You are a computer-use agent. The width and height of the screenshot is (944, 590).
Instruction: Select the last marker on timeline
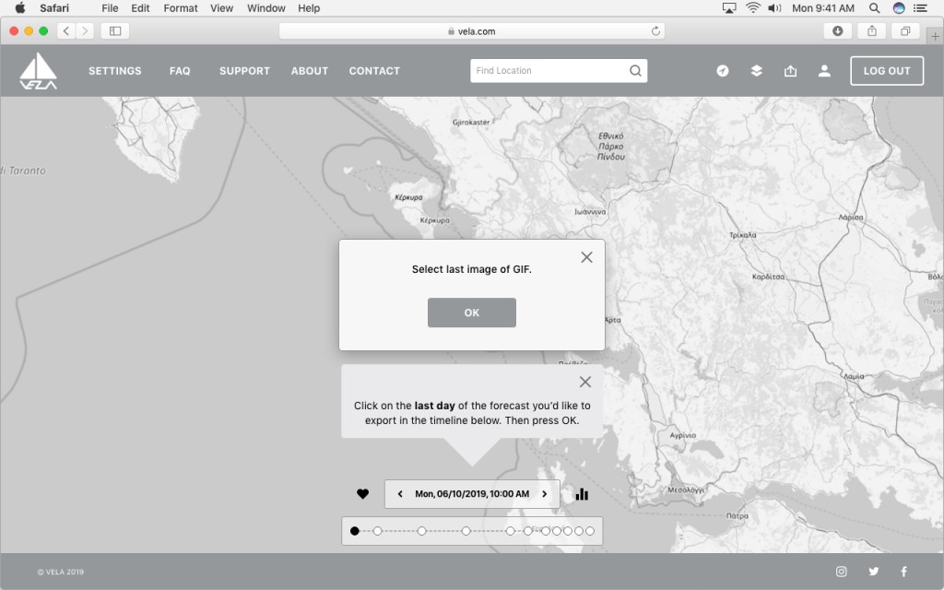(x=590, y=531)
